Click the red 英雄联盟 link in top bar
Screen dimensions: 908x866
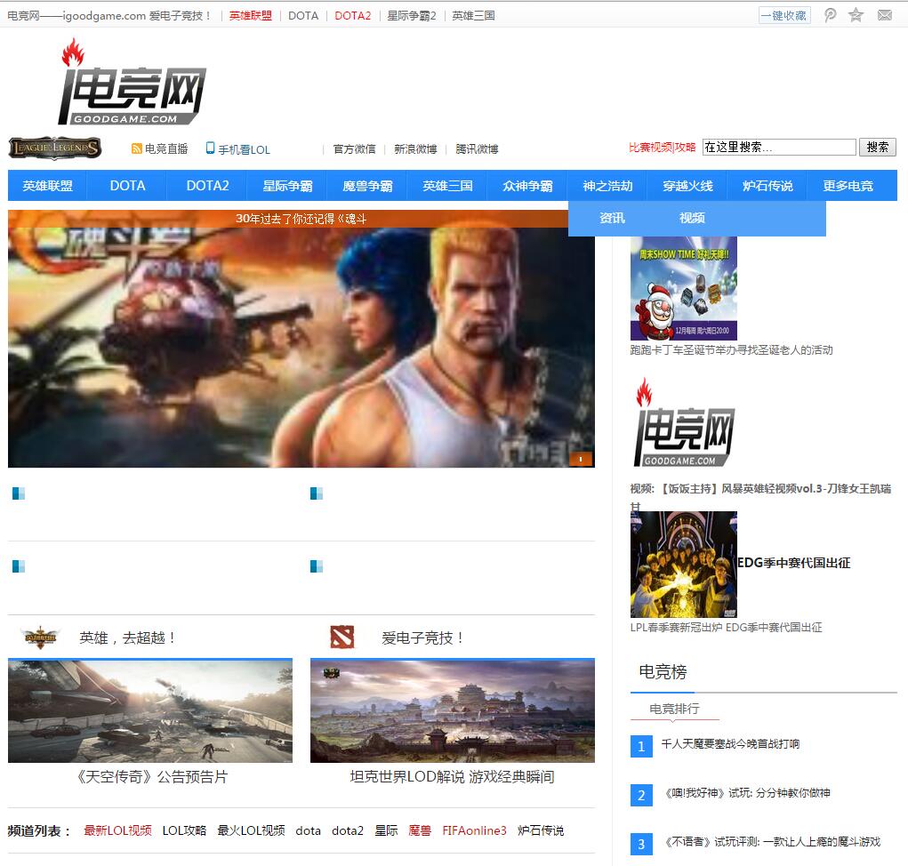pos(250,16)
